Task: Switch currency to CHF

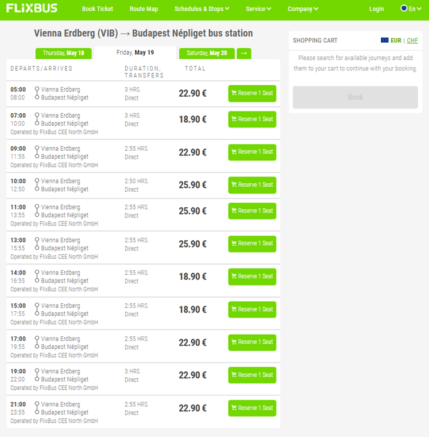Action: coord(412,41)
